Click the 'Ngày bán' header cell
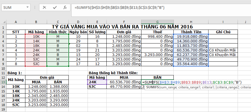 point(78,32)
